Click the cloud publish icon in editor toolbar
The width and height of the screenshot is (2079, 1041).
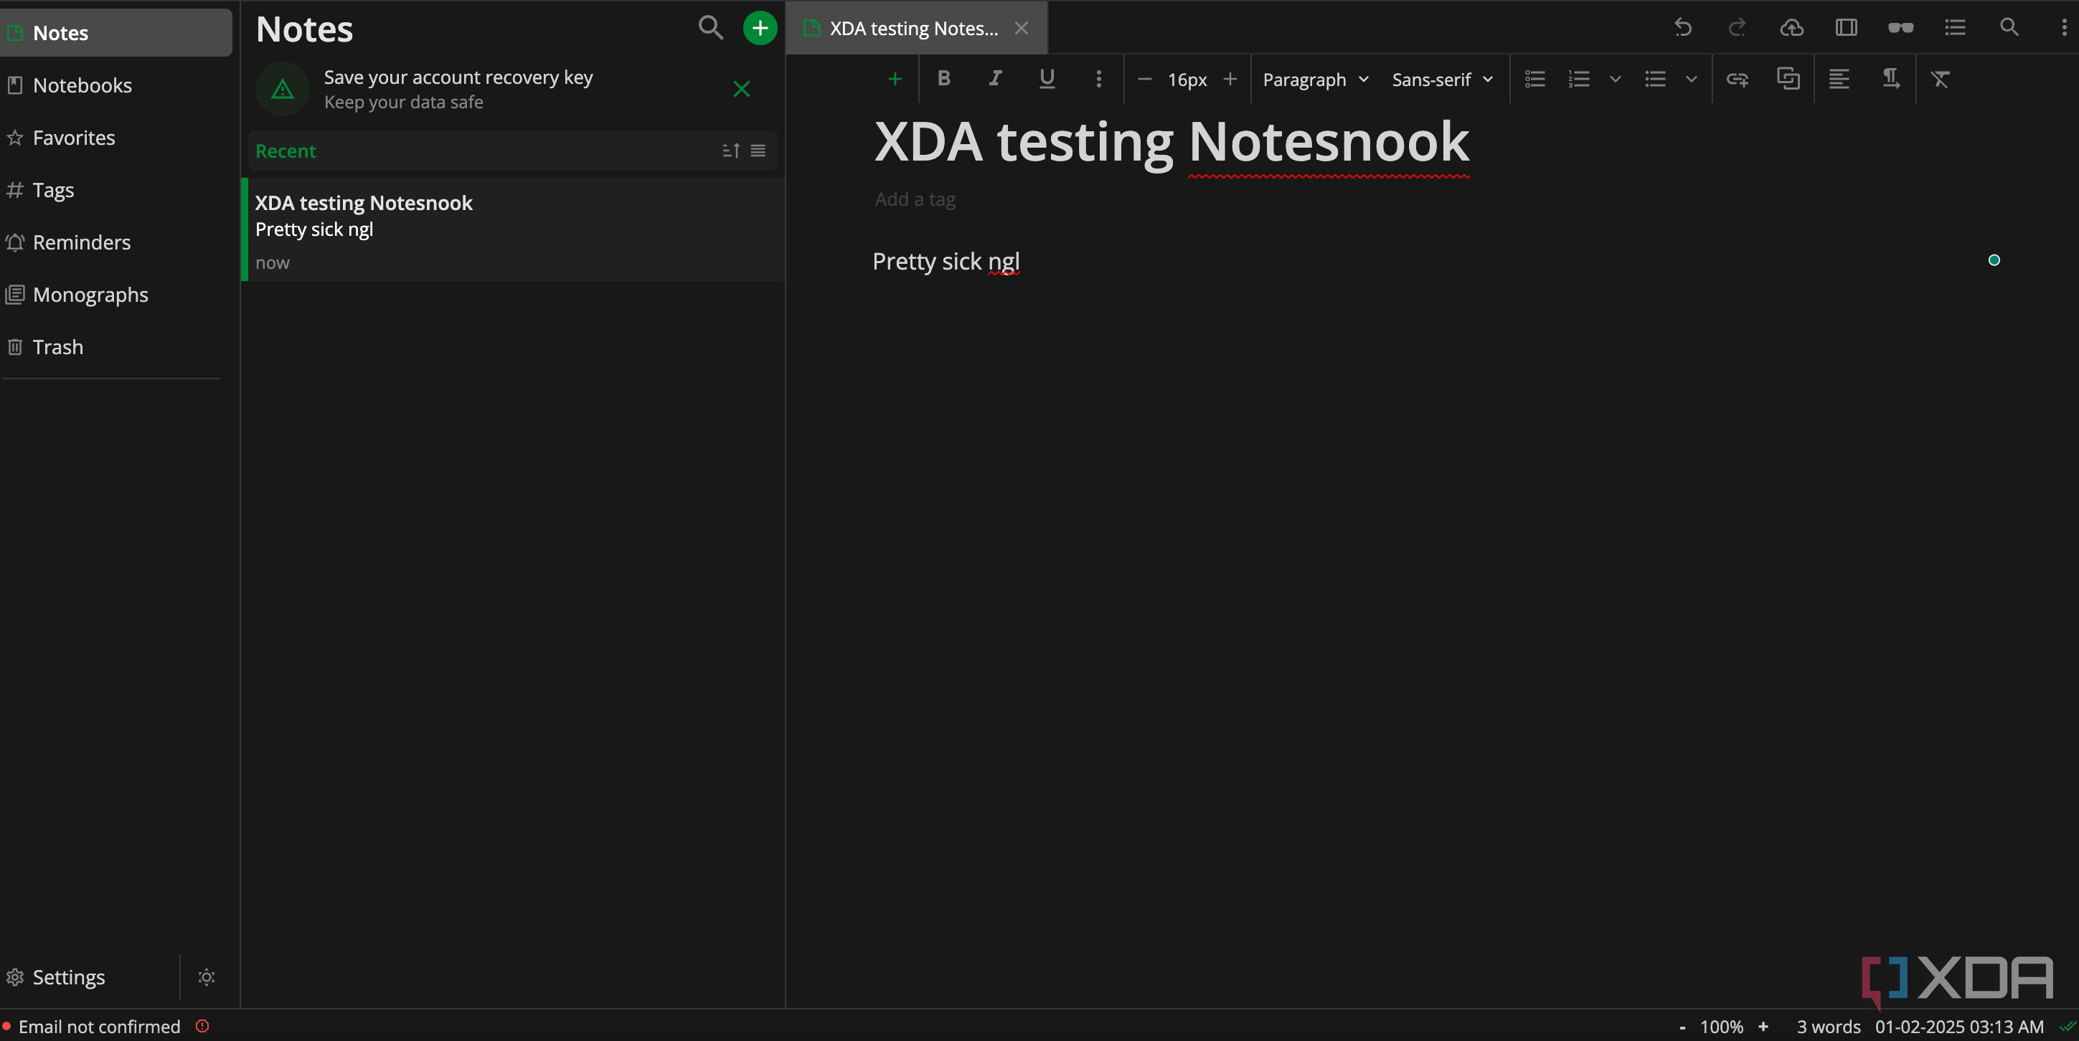[x=1792, y=28]
